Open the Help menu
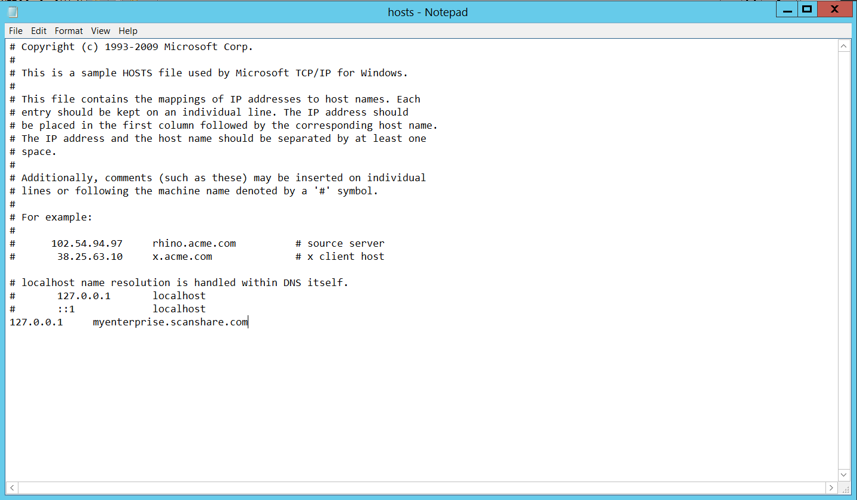The width and height of the screenshot is (857, 500). (128, 31)
